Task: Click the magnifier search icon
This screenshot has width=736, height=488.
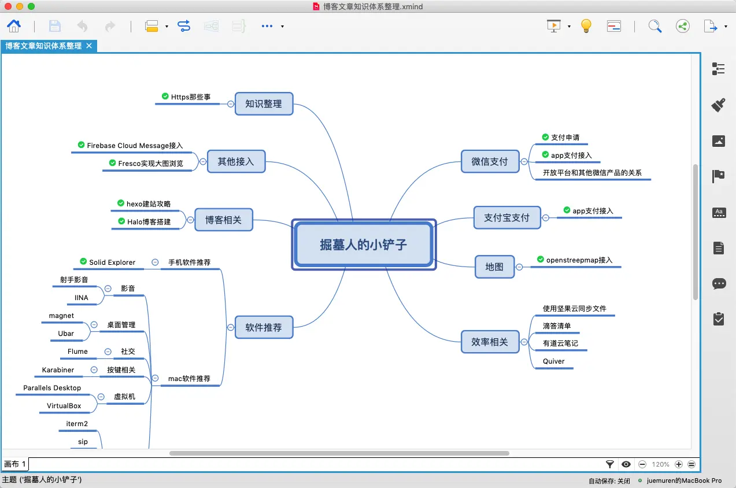Action: coord(654,26)
